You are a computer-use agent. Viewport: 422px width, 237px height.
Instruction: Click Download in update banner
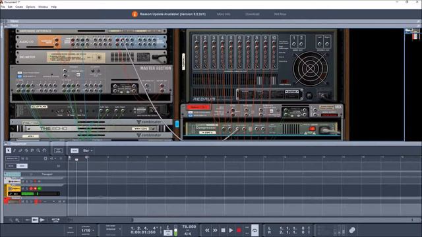252,14
